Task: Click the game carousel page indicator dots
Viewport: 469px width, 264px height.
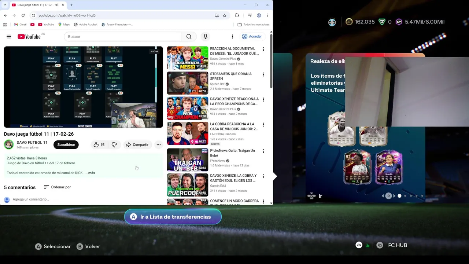Action: click(410, 196)
